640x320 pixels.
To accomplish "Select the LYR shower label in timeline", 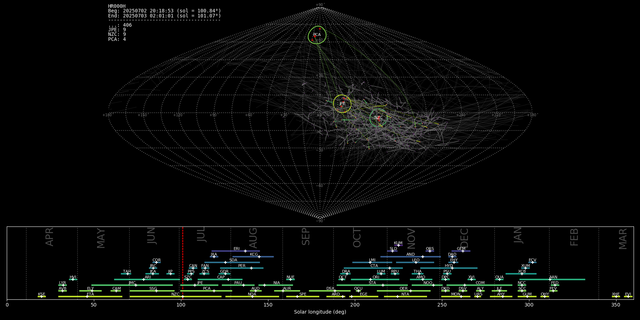I will point(63,283).
